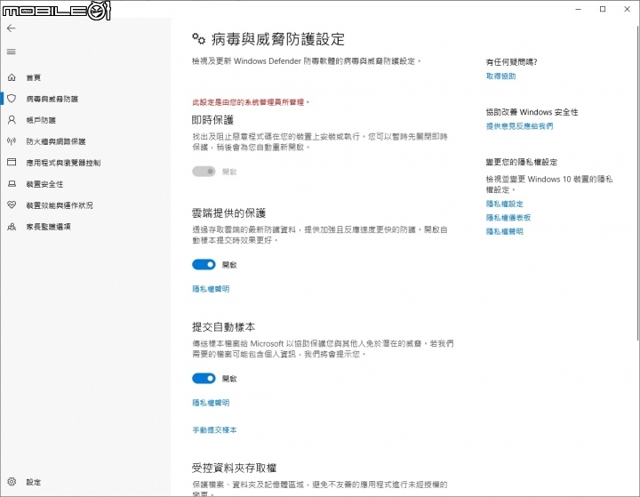
Task: Open the hamburger navigation menu
Action: click(x=12, y=52)
